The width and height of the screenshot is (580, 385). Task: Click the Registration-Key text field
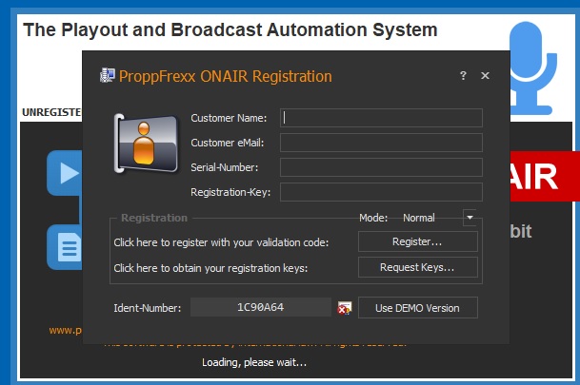pos(381,192)
